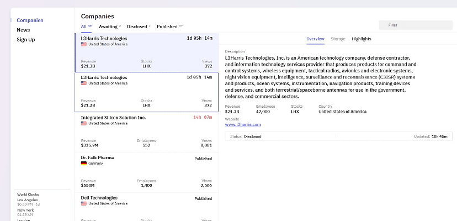Click the US flag under Dell Technologies

pos(84,203)
